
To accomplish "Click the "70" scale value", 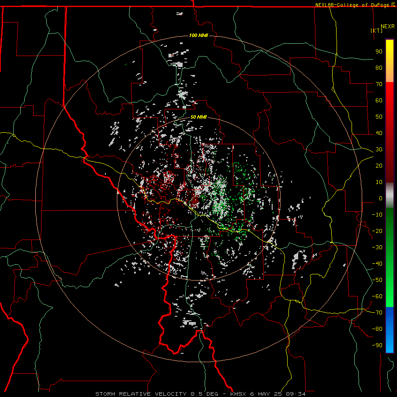I will (379, 84).
